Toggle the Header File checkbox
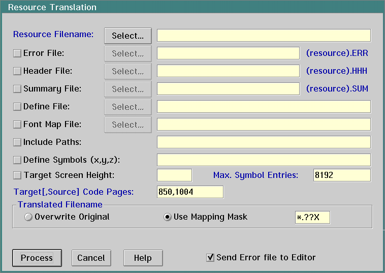The image size is (385, 273). point(17,71)
